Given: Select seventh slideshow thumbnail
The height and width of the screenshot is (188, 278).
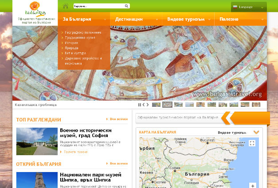Looking at the screenshot, I should 223,105.
